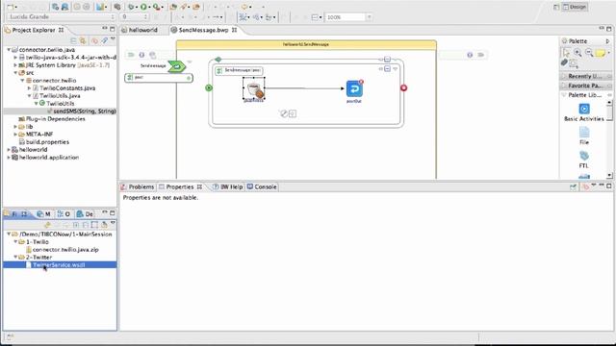
Task: Select the postOut reply activity
Action: [x=354, y=89]
